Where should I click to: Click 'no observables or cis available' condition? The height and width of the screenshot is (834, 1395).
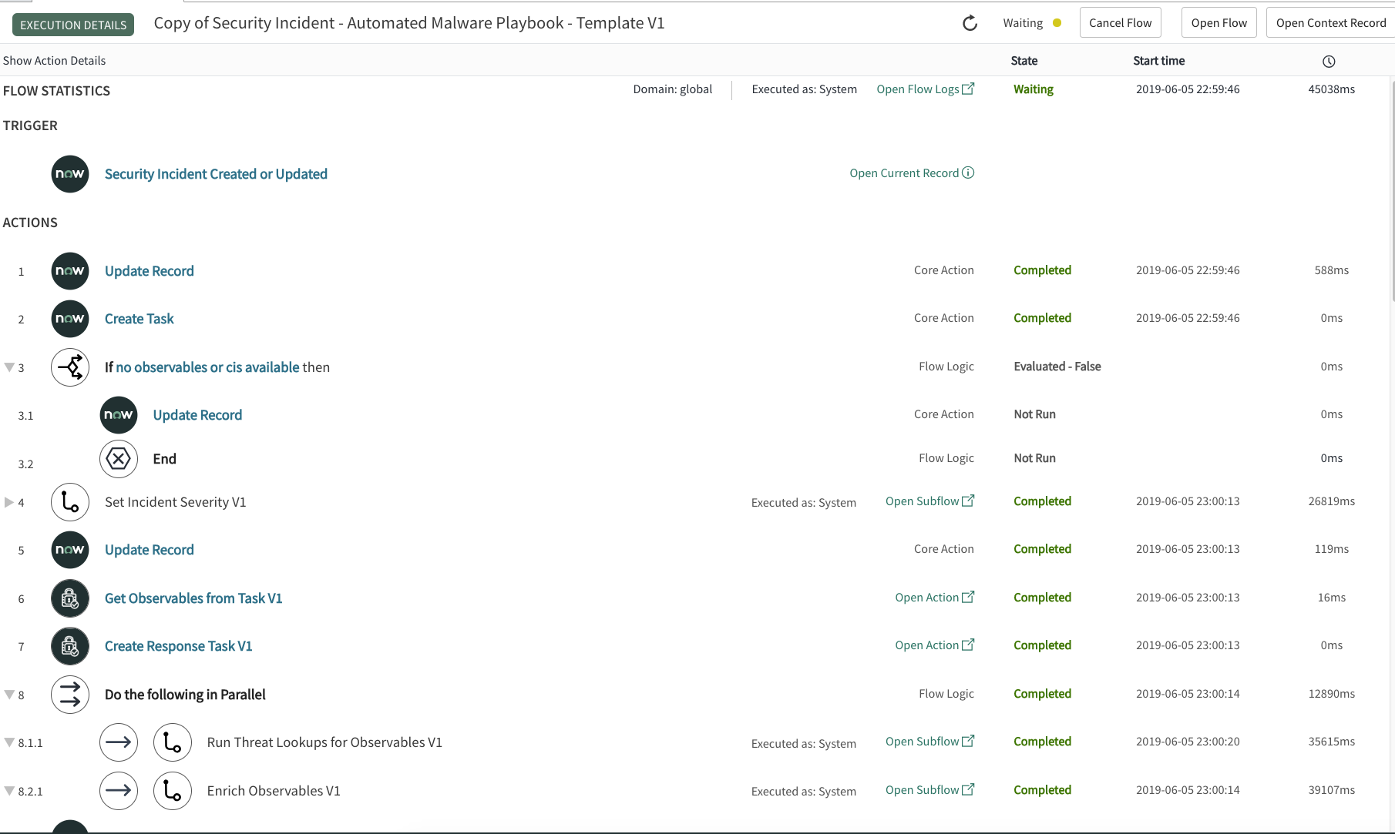coord(207,367)
